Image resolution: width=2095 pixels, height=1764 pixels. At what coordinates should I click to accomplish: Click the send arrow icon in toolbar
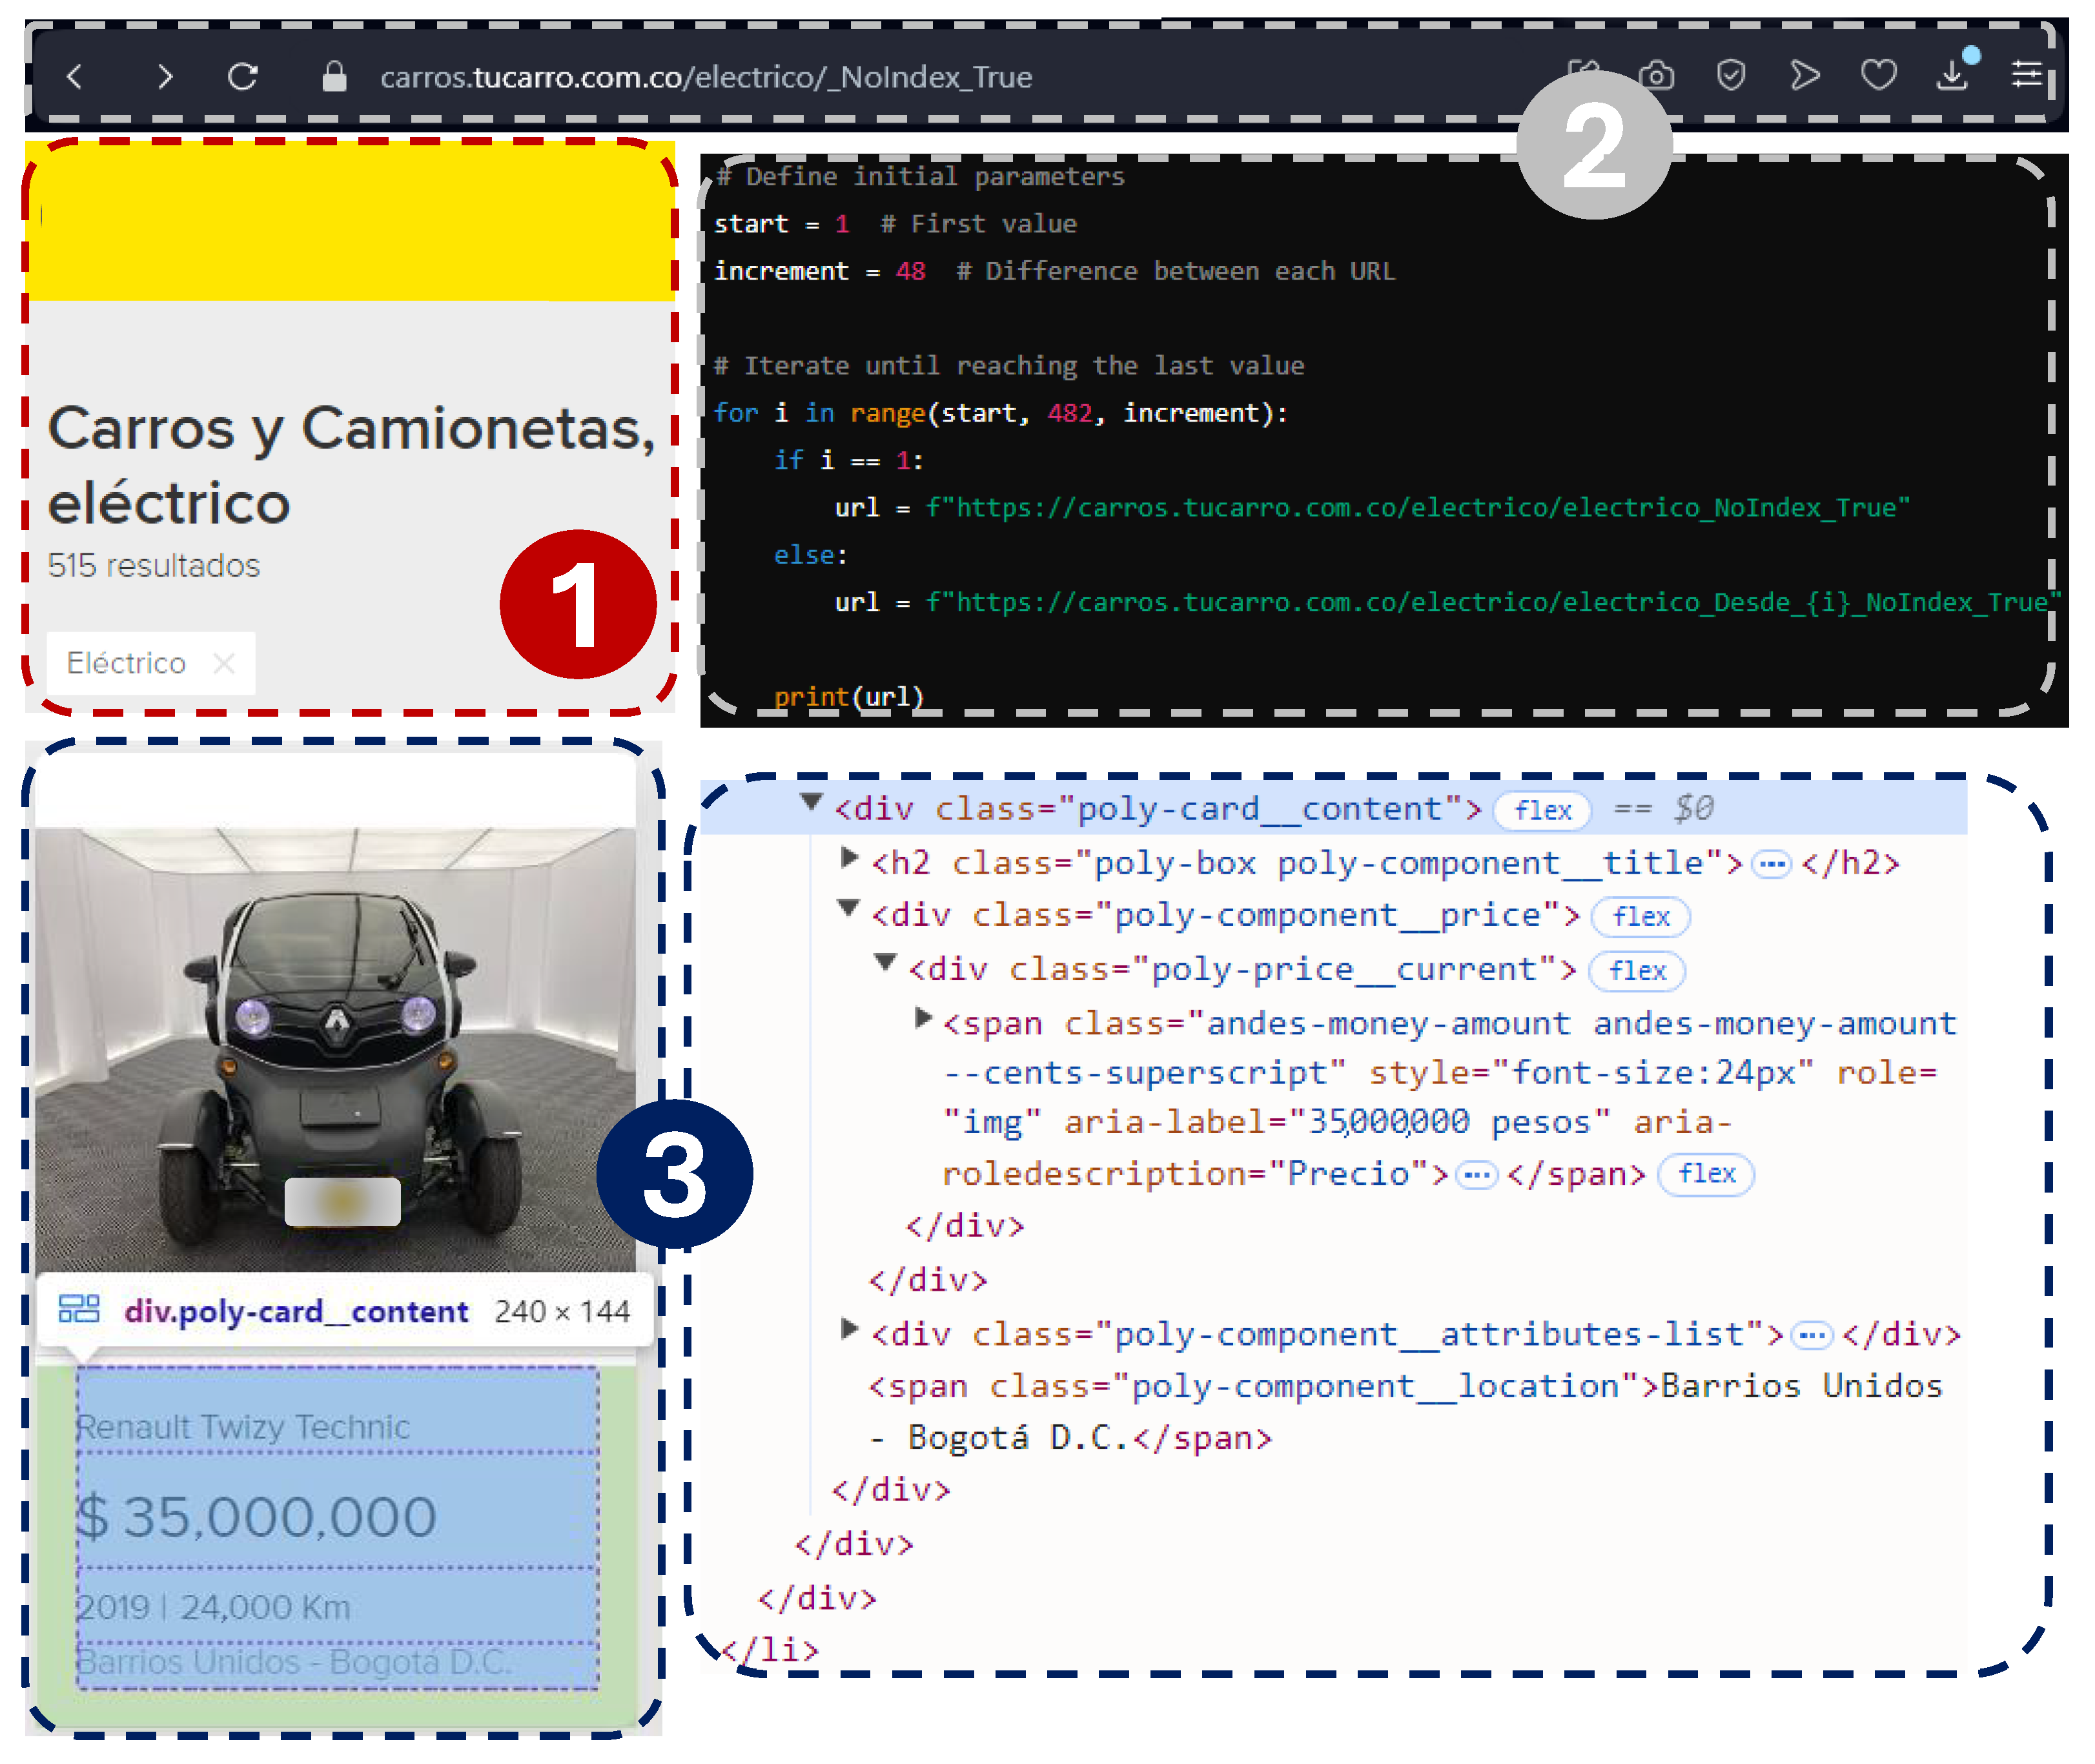(1804, 75)
